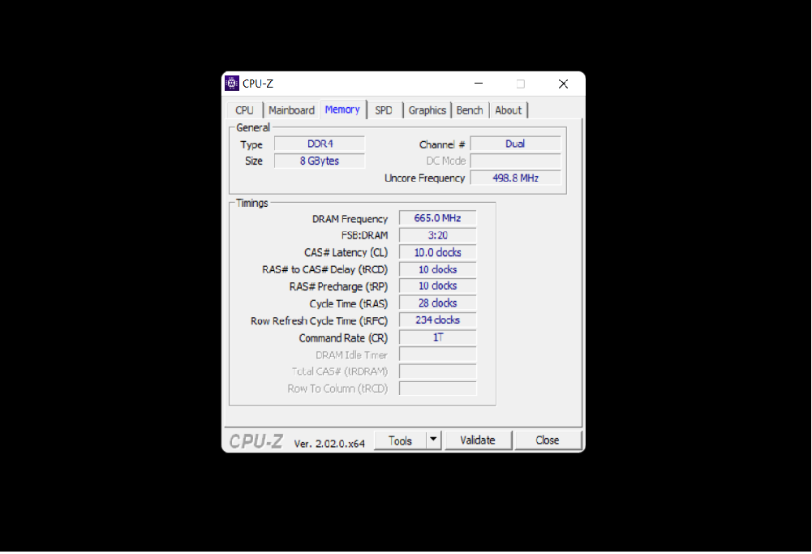Select the Memory tab
This screenshot has width=812, height=554.
point(342,110)
